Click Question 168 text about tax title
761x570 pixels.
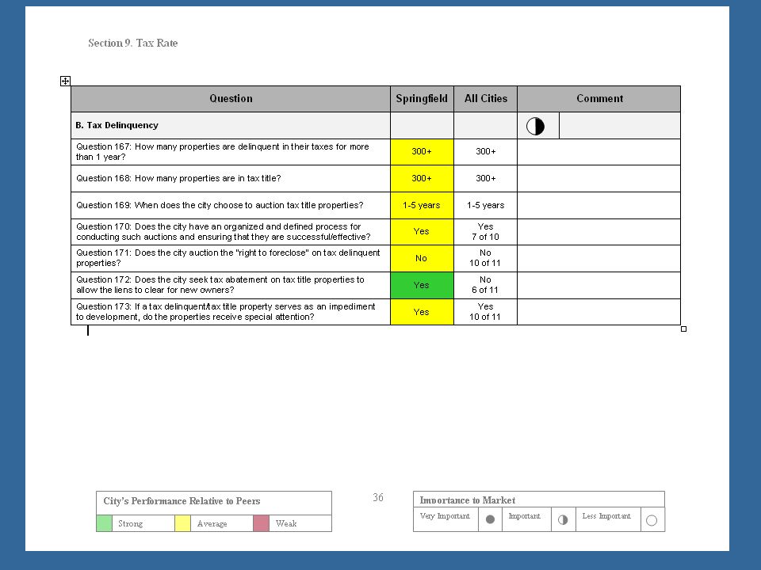tap(178, 178)
